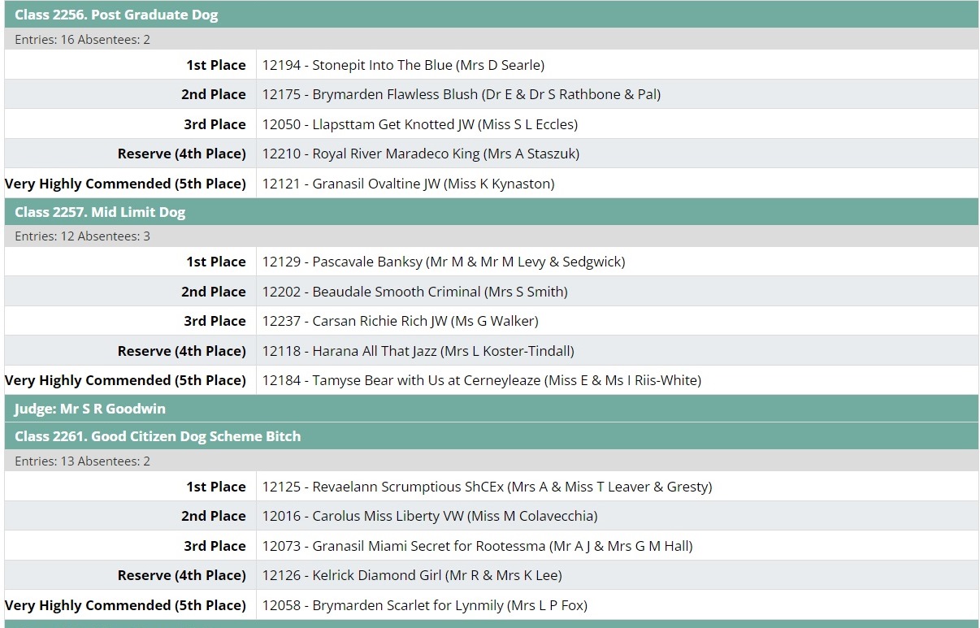Select Carolus Miss Liberty VW entry
This screenshot has width=980, height=628.
point(429,516)
